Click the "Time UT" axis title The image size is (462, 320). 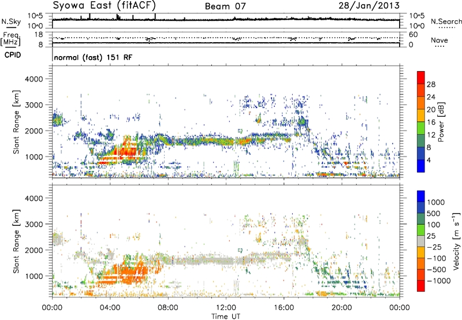click(x=226, y=316)
